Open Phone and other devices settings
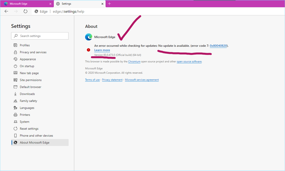This screenshot has width=285, height=171. click(40, 136)
